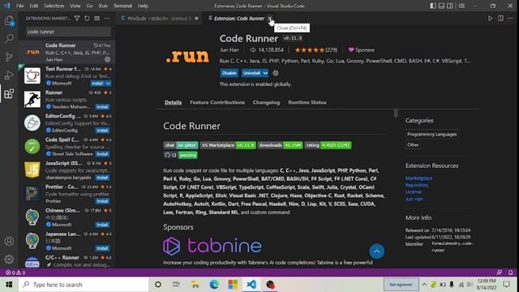Open the Source Control view

9,57
